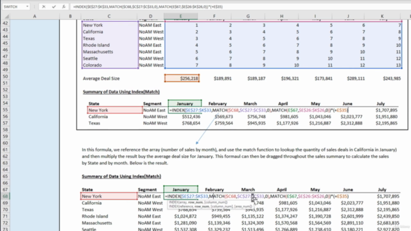Select column E header

(181, 16)
